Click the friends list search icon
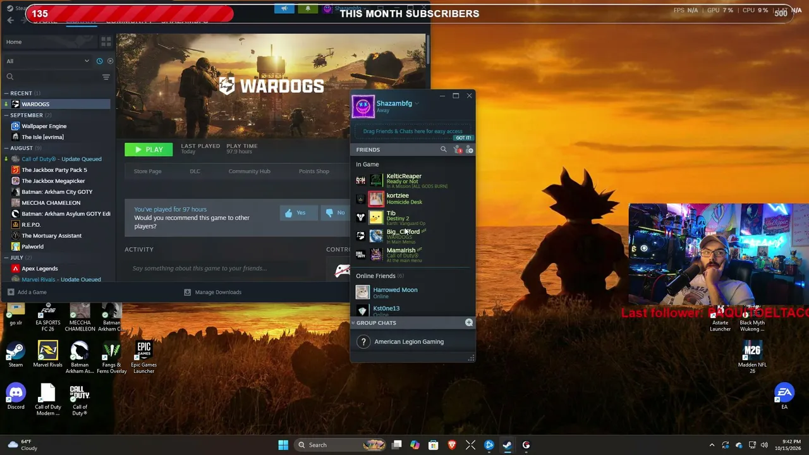 (x=443, y=150)
